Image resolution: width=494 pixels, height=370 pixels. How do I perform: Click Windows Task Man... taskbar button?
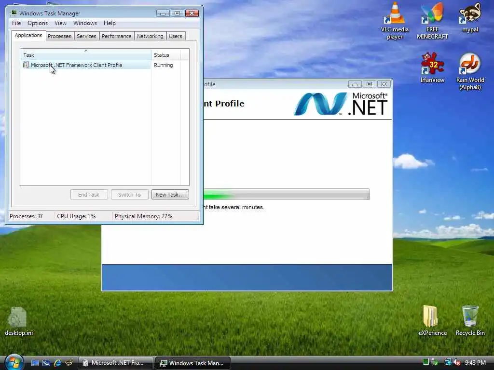(193, 363)
